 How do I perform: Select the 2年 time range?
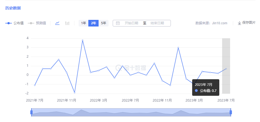94,23
